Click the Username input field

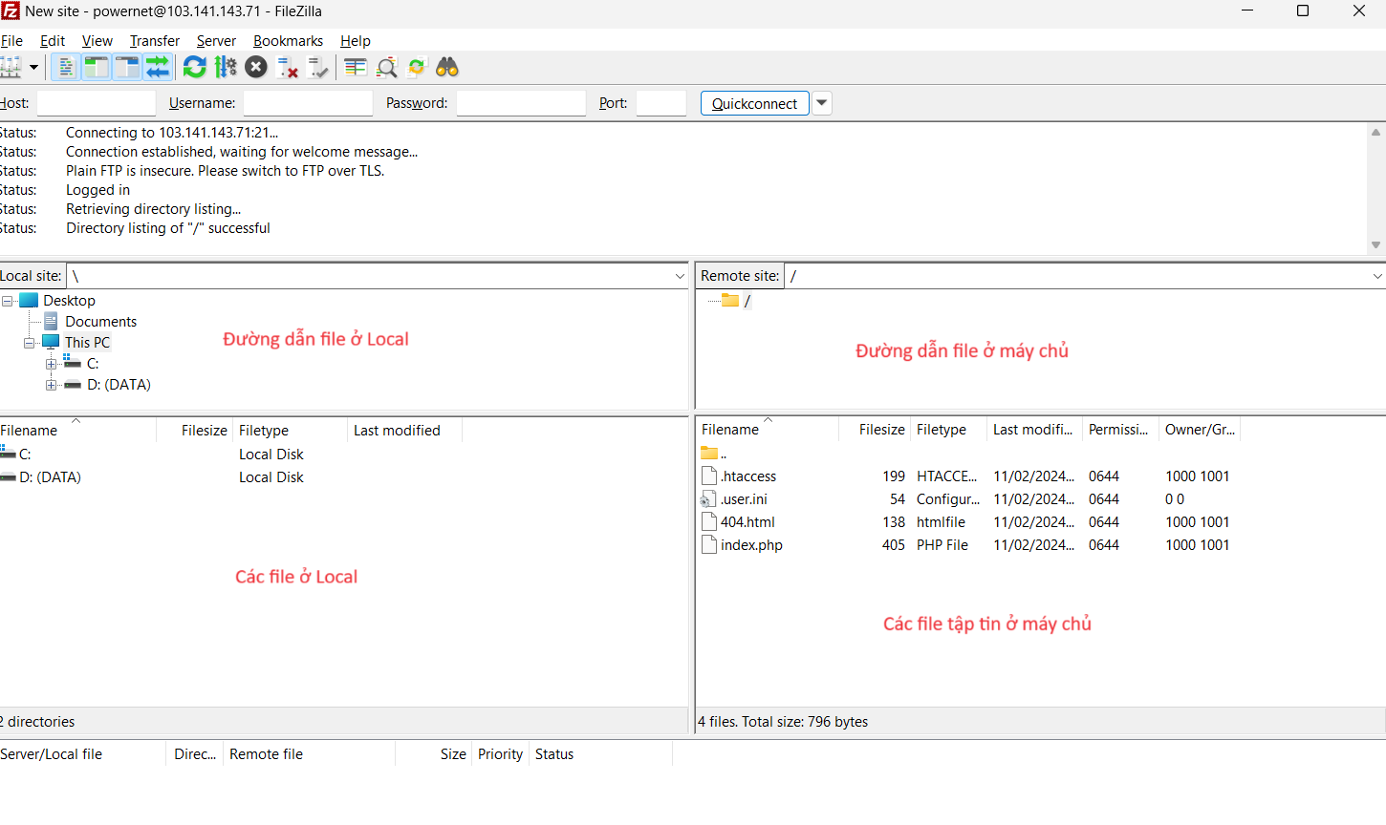[308, 103]
